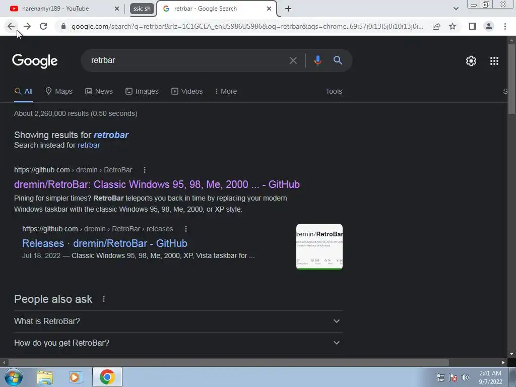
Task: Go back with the browser back arrow
Action: click(11, 26)
